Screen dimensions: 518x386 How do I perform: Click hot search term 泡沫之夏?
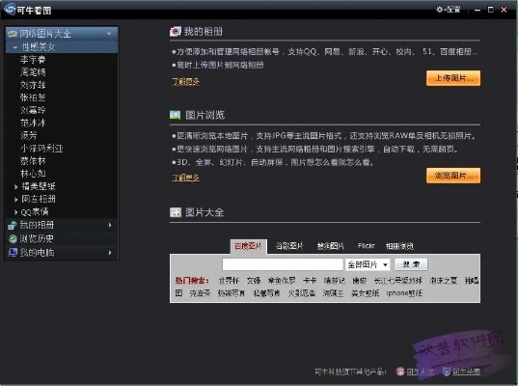click(444, 281)
